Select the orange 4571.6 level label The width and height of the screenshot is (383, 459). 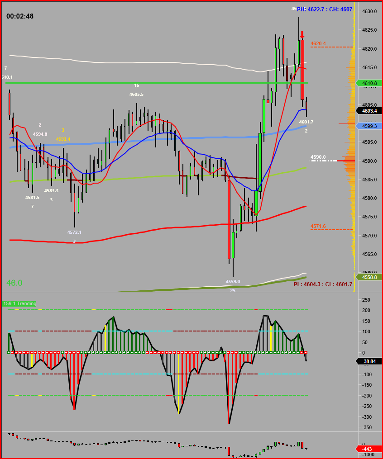pos(318,226)
